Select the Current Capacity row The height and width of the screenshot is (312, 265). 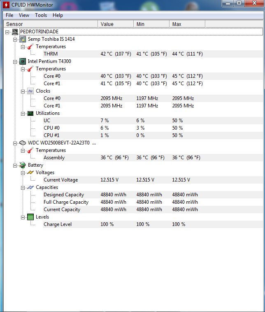pyautogui.click(x=153, y=210)
